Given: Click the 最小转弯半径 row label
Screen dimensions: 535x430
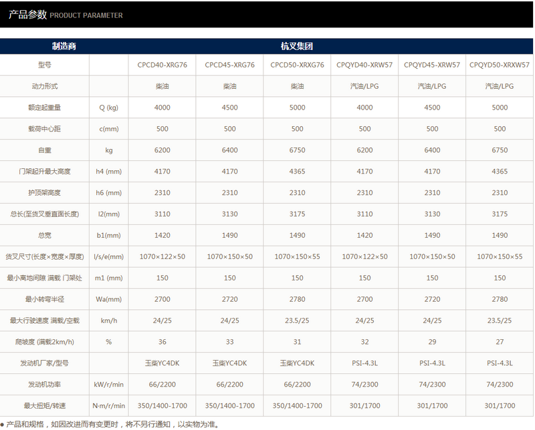Looking at the screenshot, I should pyautogui.click(x=45, y=299).
